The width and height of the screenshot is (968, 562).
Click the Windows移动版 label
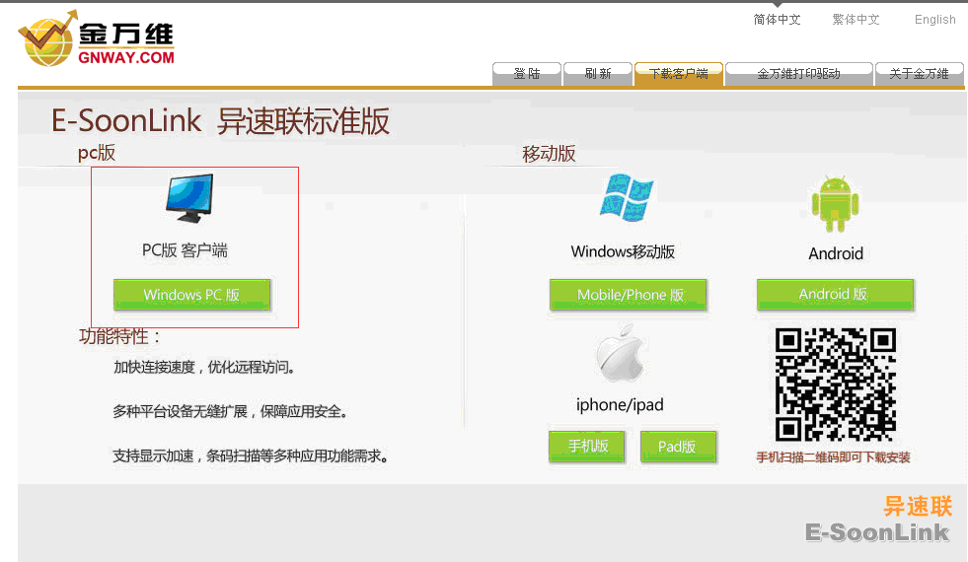[x=623, y=251]
